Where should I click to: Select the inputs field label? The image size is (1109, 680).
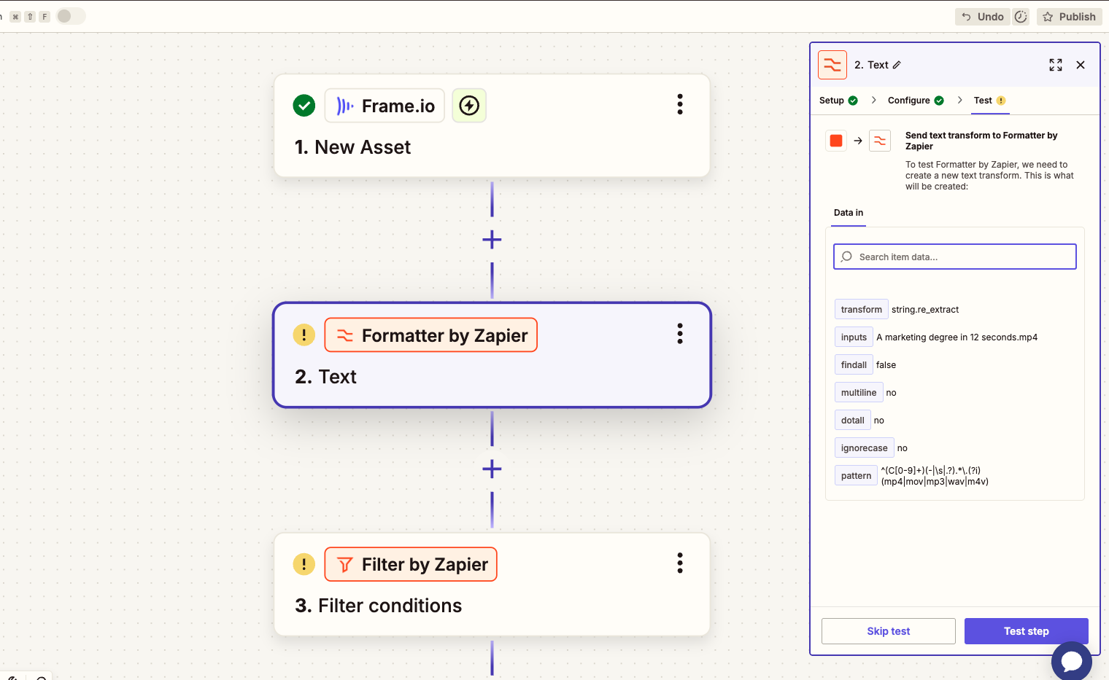(854, 337)
